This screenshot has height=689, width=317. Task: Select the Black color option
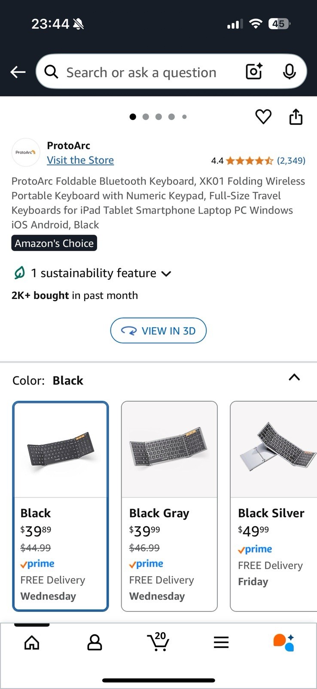(x=61, y=506)
